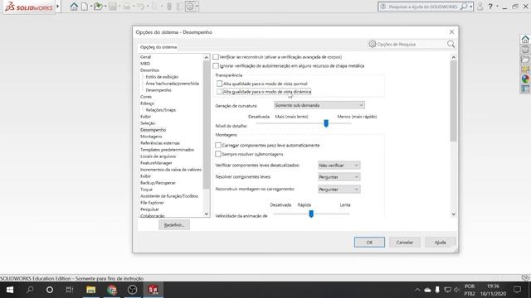This screenshot has height=298, width=531.
Task: Open OBS Studio from the taskbar
Action: (x=133, y=290)
